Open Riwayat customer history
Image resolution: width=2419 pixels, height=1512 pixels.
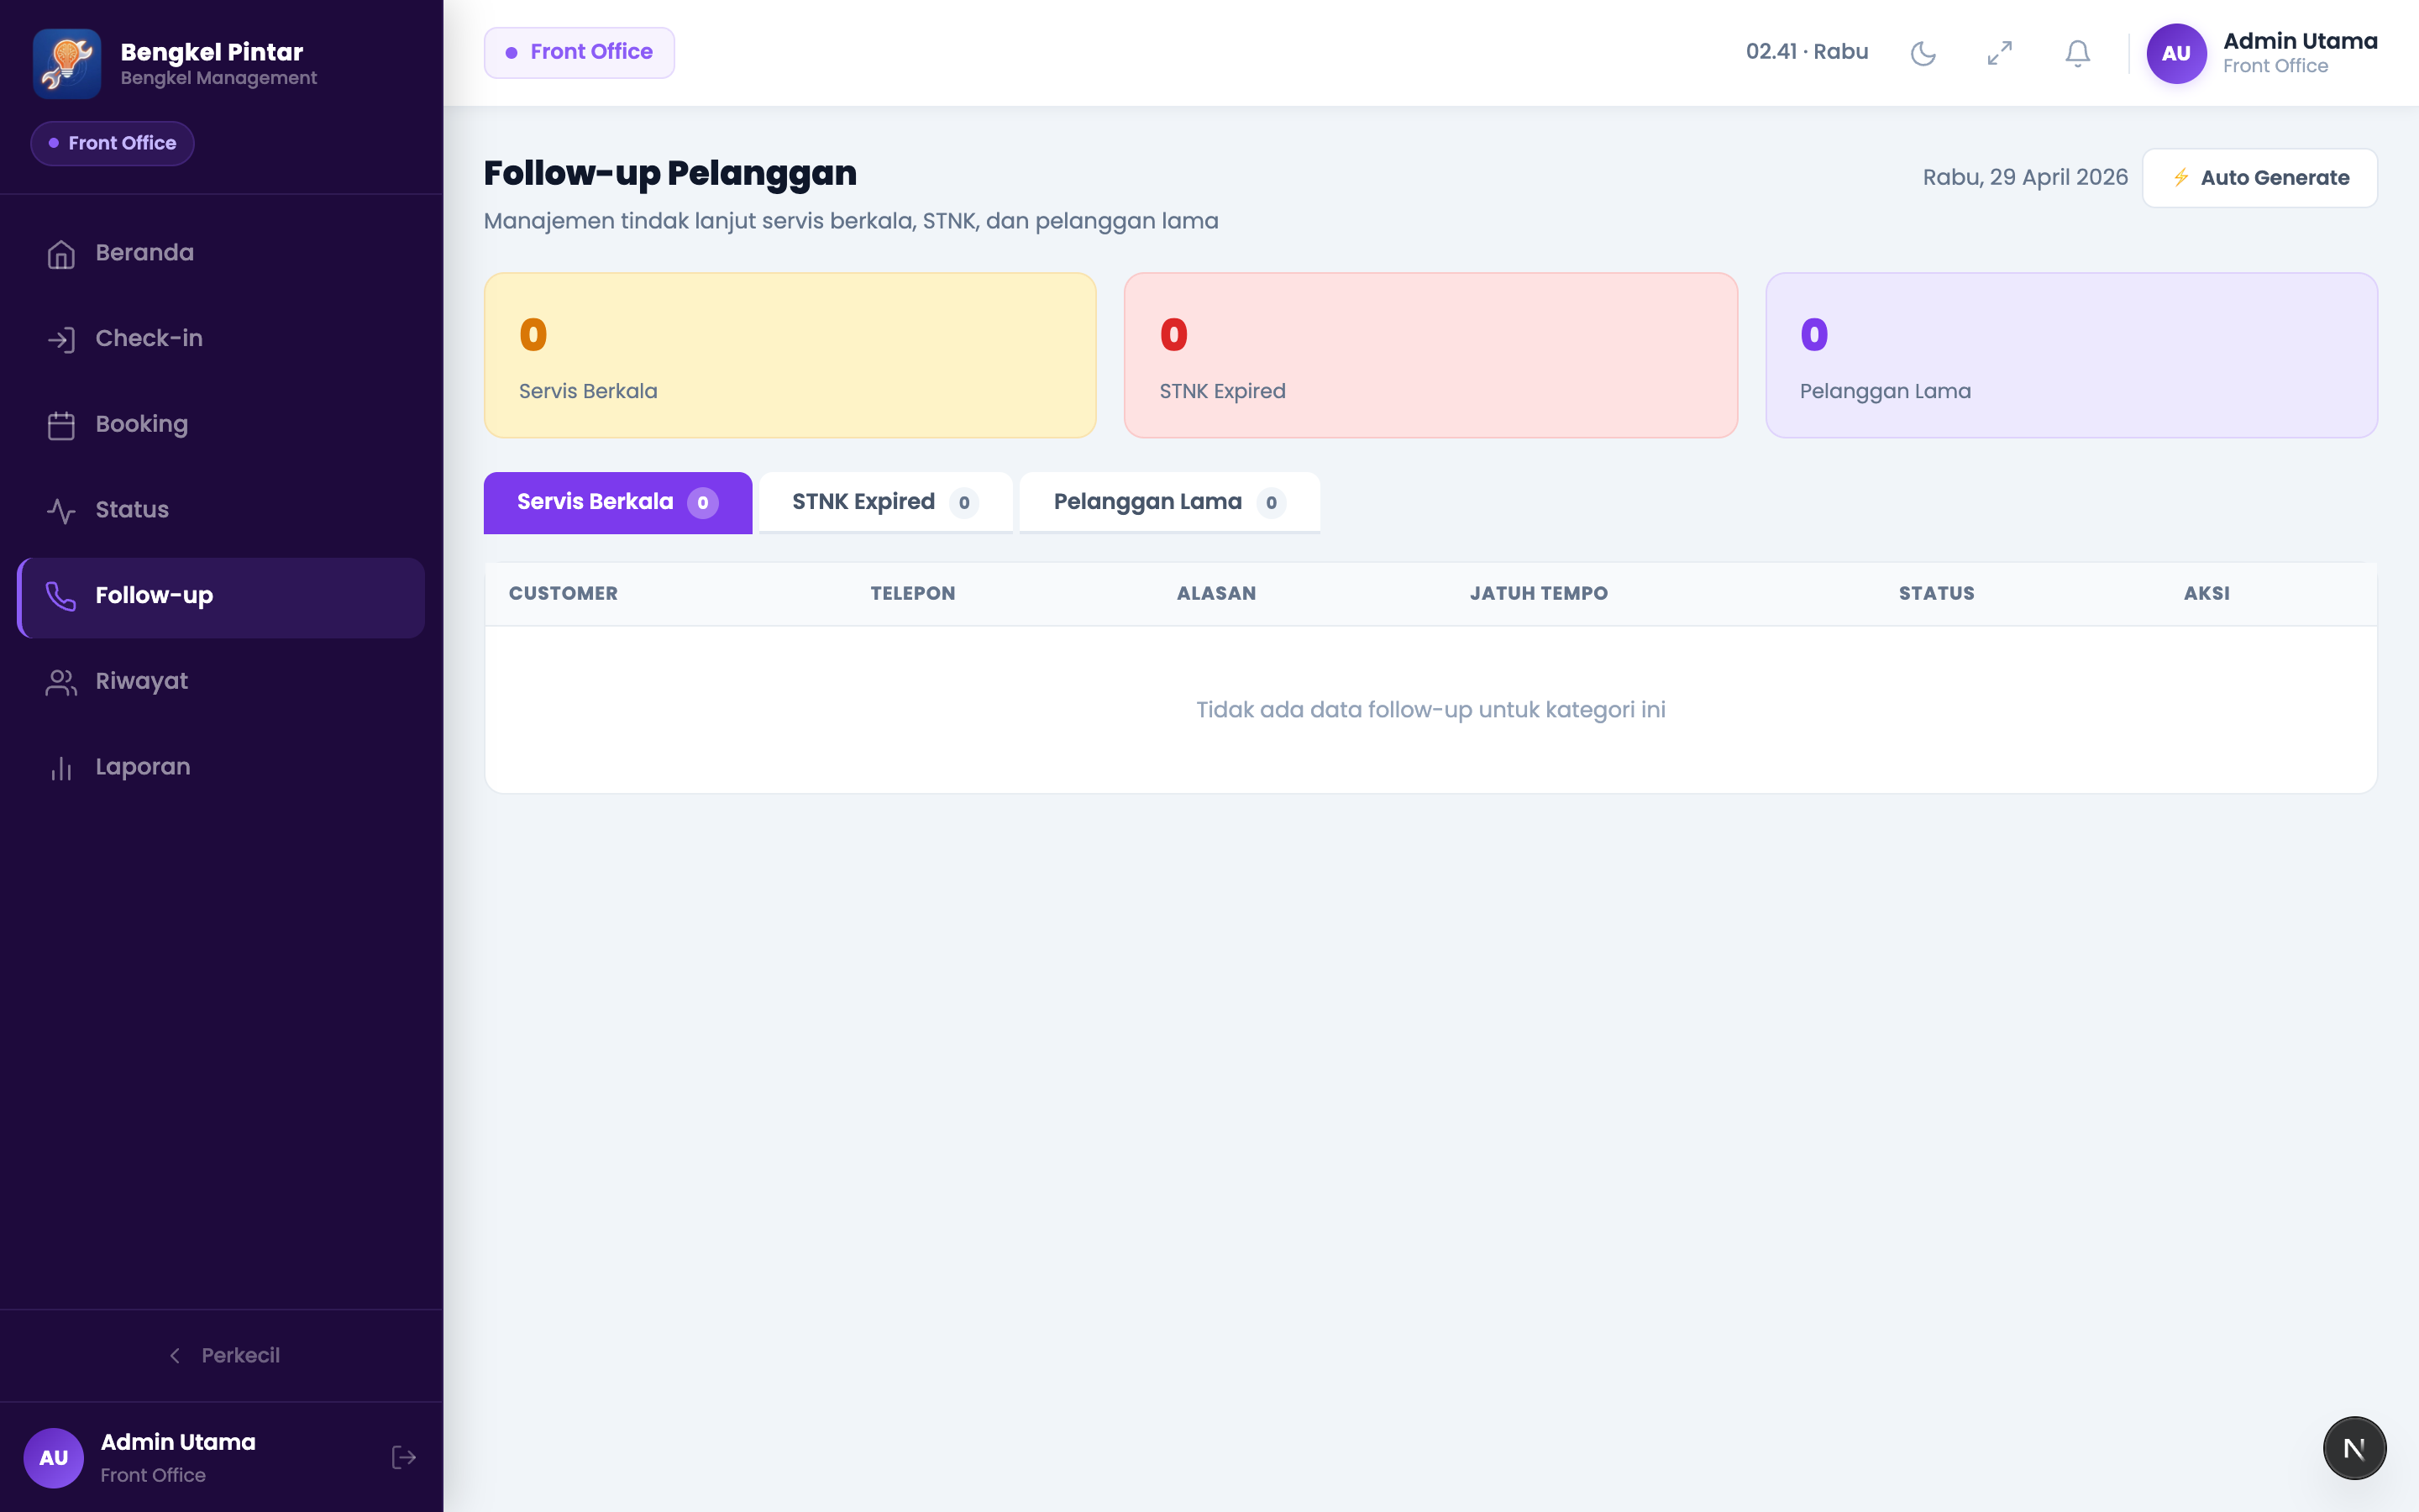pos(221,682)
